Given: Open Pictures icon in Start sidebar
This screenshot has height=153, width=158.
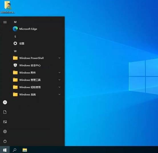Looking at the screenshot, I should click(x=5, y=122).
